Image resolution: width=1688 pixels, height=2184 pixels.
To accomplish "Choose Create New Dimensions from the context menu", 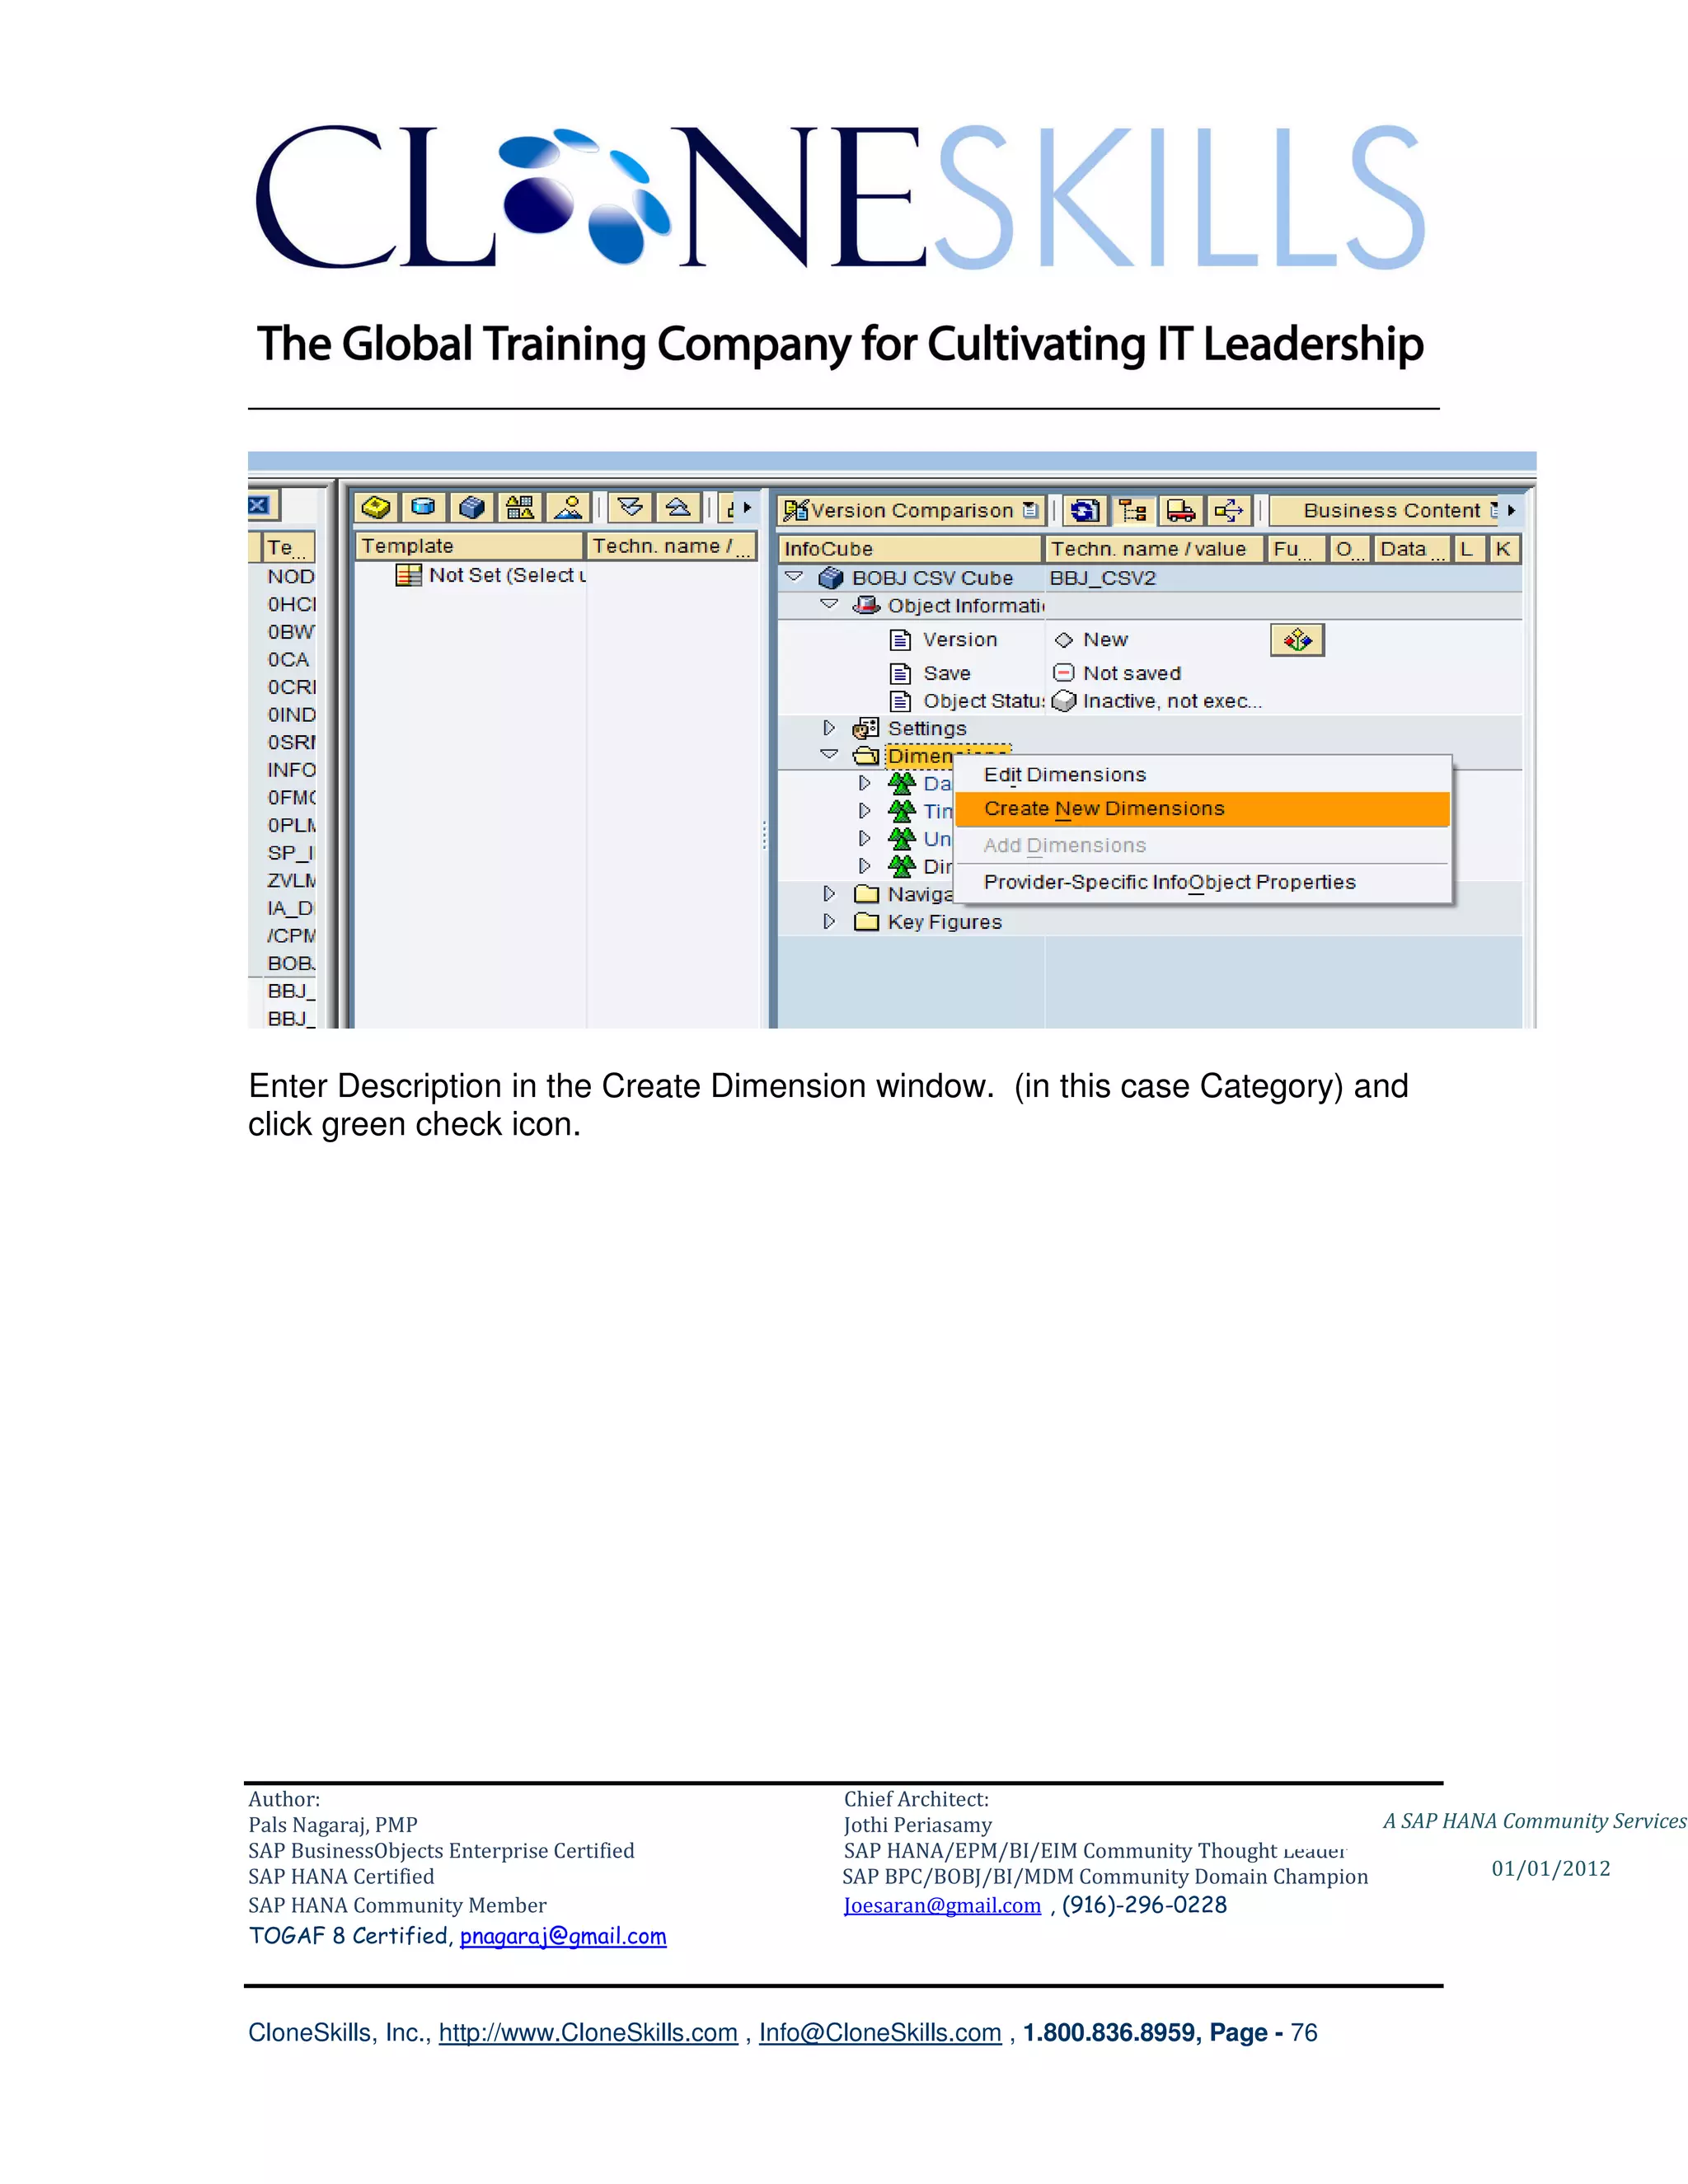I will click(1202, 809).
